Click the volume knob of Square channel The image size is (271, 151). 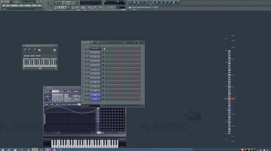[x=88, y=99]
